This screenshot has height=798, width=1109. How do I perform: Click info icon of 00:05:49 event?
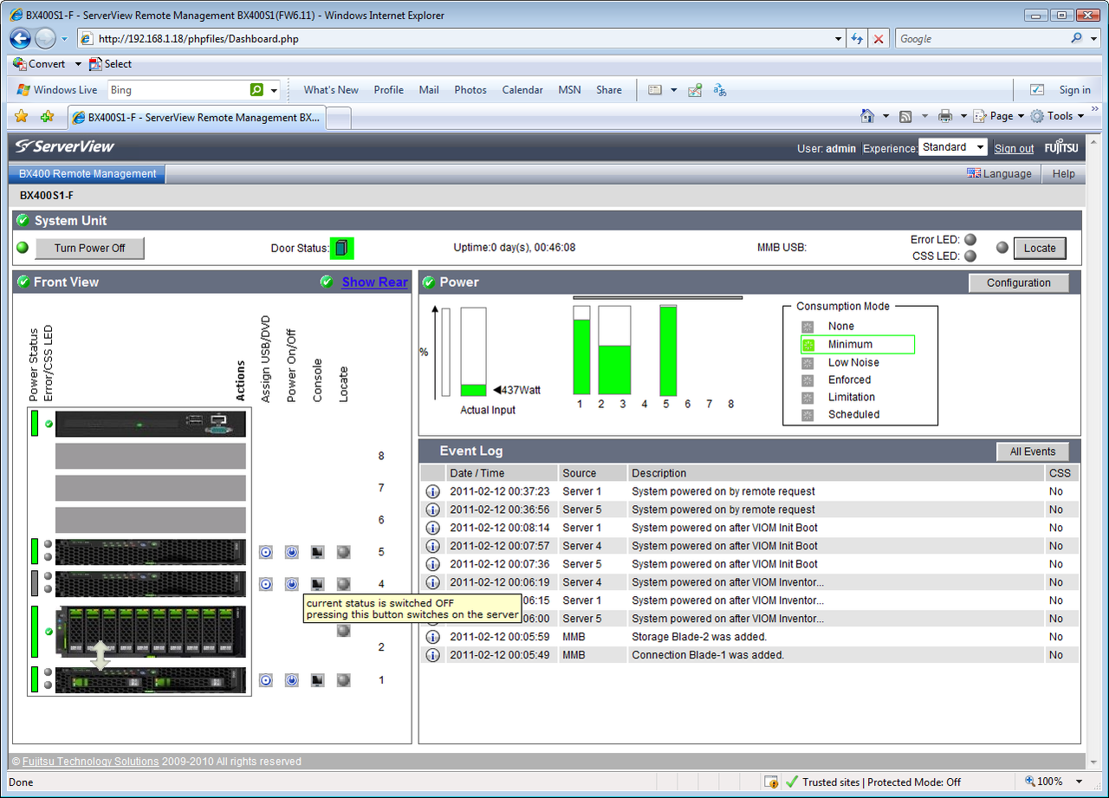pyautogui.click(x=432, y=655)
